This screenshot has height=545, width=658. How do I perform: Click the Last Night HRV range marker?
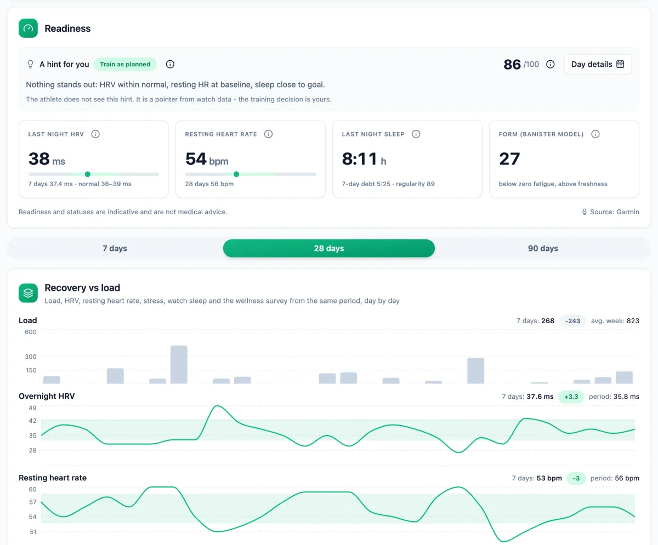[88, 174]
